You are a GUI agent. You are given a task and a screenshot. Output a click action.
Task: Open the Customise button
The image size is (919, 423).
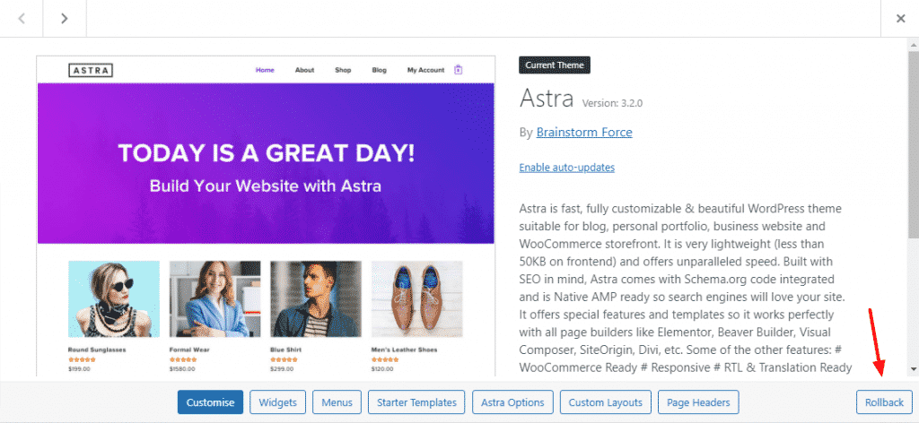pos(210,401)
